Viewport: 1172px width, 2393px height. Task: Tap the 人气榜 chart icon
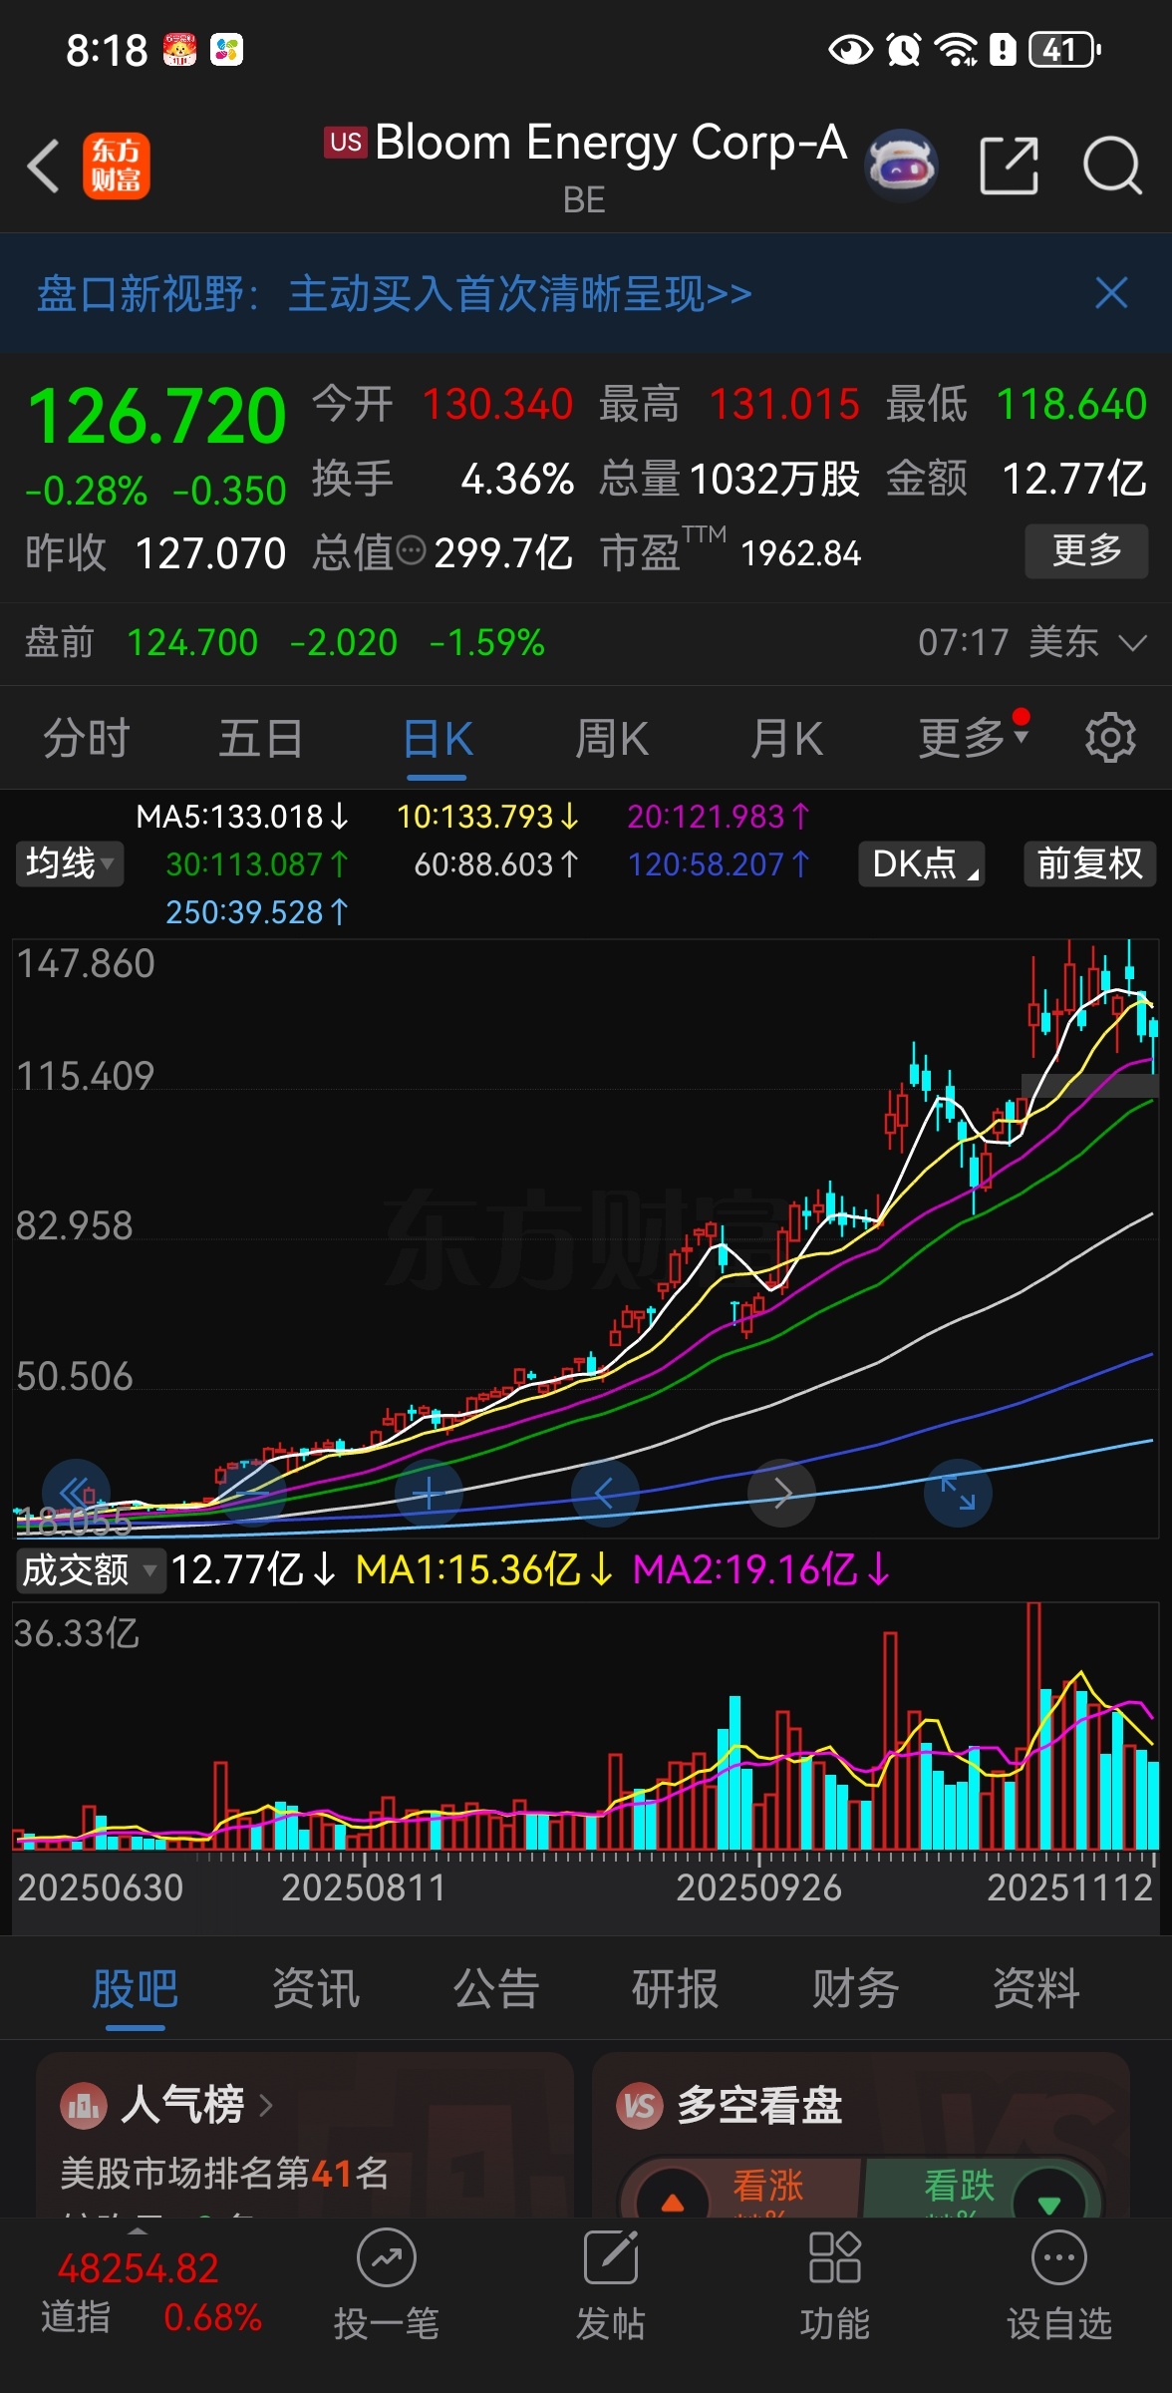coord(85,2105)
